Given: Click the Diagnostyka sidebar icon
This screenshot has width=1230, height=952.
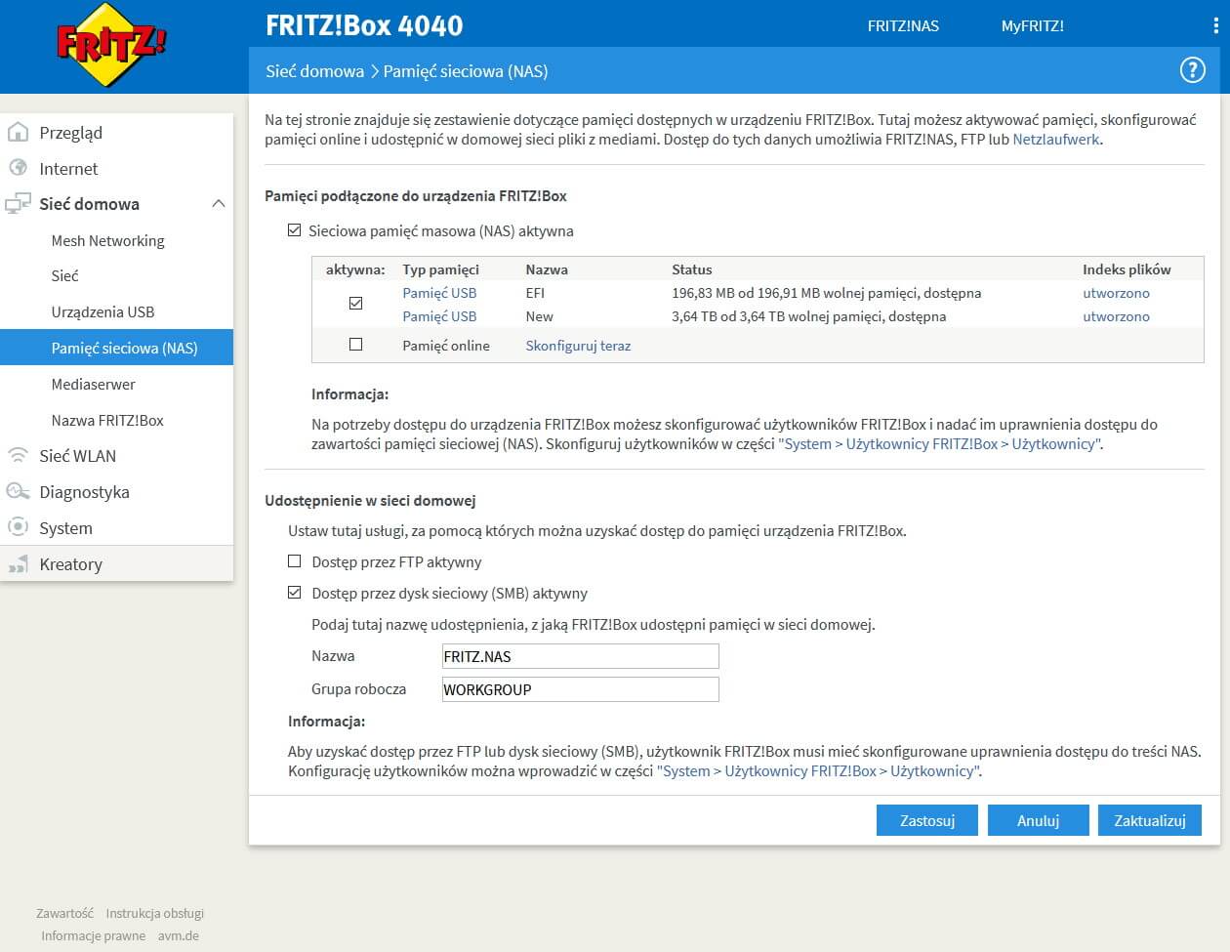Looking at the screenshot, I should (x=18, y=491).
